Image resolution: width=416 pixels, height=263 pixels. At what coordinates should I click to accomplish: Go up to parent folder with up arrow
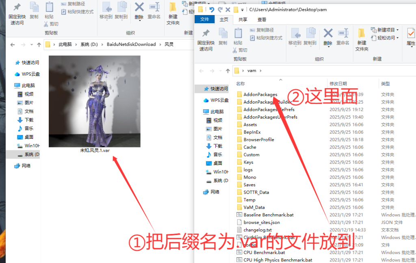click(x=227, y=70)
